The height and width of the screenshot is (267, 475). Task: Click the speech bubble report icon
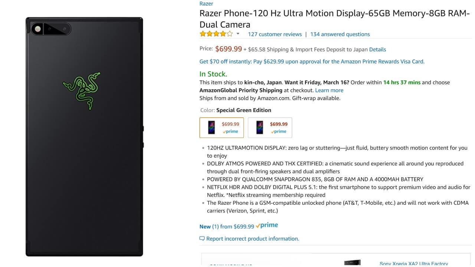202,238
